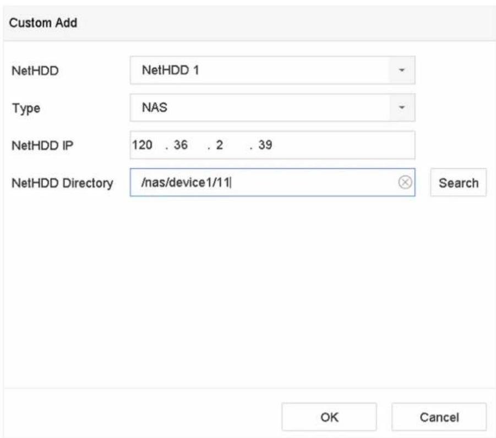Dismiss the dialog with Cancel
496x438 pixels.
click(x=439, y=417)
